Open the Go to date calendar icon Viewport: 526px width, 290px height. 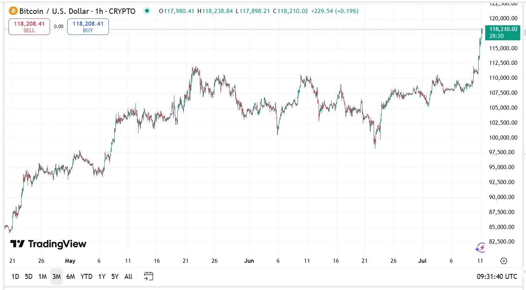tap(149, 276)
